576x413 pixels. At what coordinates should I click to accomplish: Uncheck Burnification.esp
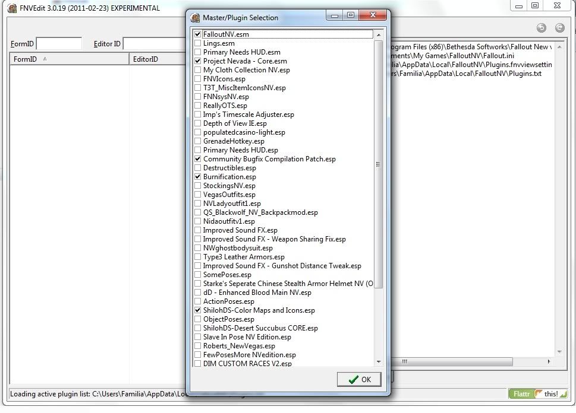[197, 176]
